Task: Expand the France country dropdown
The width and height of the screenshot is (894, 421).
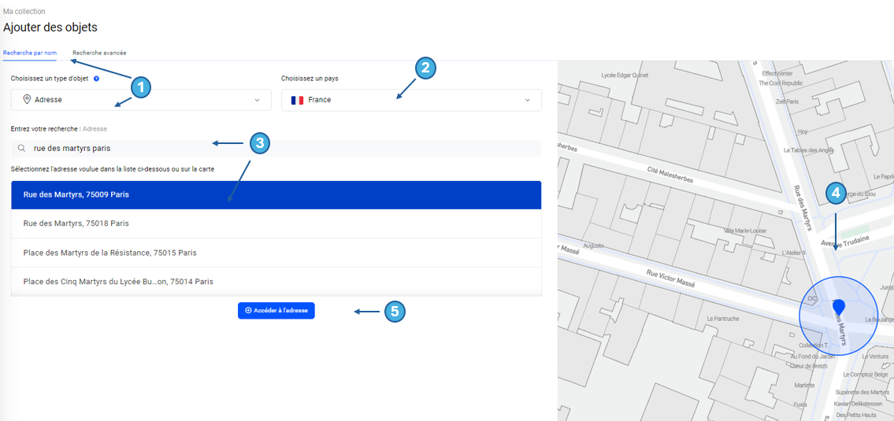Action: 411,100
